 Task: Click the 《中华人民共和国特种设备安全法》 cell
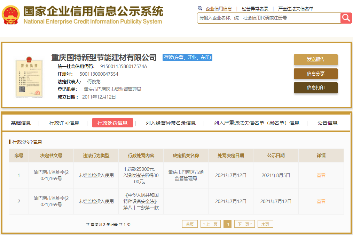141,201
